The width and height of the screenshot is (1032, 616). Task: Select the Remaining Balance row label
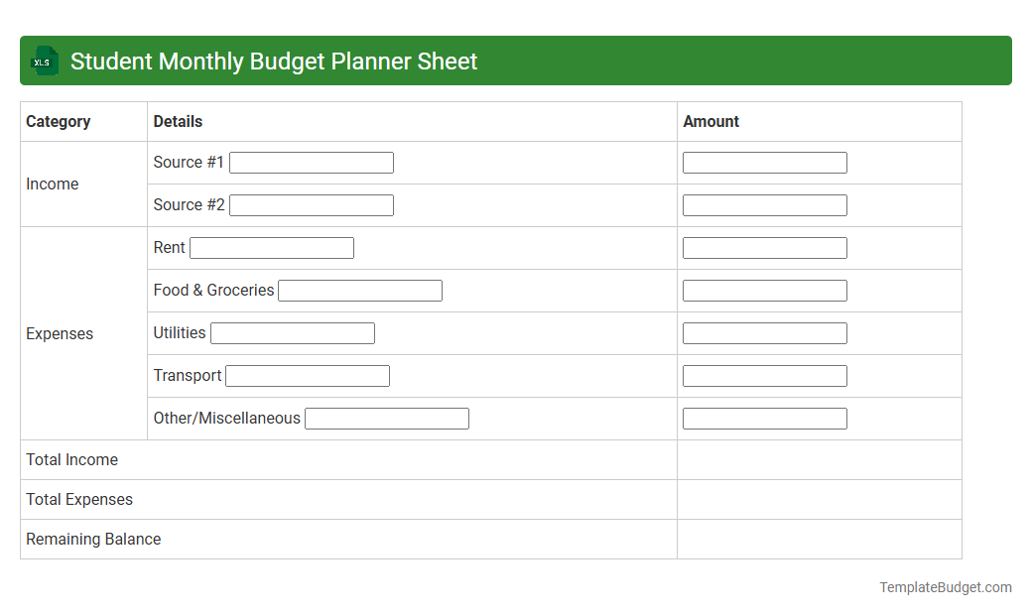tap(92, 539)
